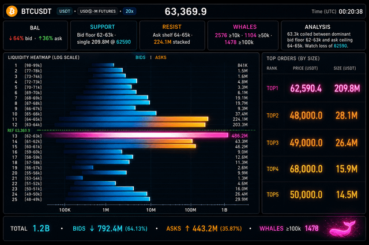Select the TOP1 order row label
The image size is (369, 245).
pyautogui.click(x=272, y=88)
